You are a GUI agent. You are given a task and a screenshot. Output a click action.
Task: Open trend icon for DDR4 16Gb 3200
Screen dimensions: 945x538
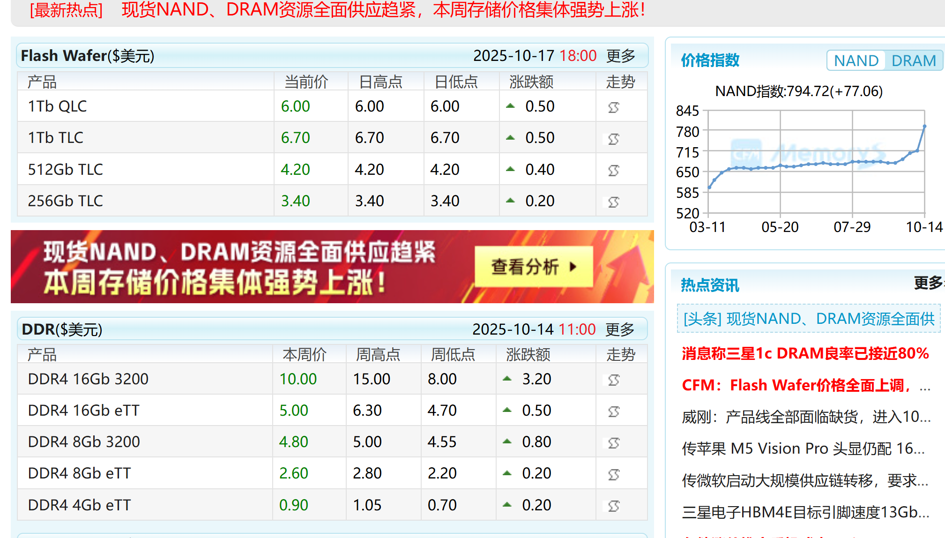click(x=613, y=380)
